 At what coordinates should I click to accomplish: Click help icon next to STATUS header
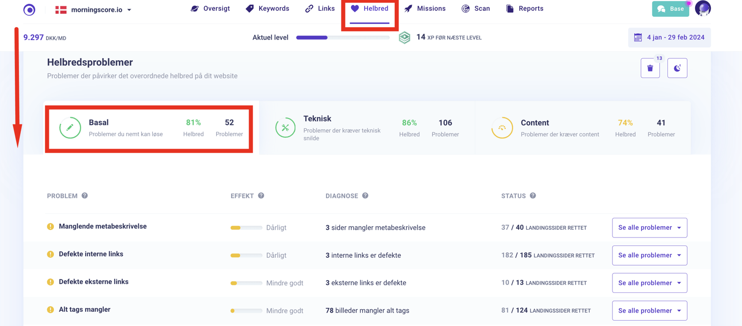(x=533, y=196)
